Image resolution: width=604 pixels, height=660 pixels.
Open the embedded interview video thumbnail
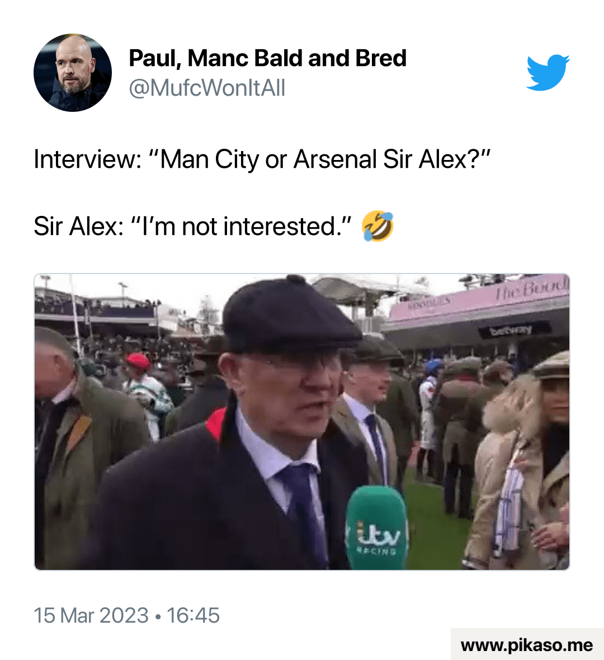(x=302, y=422)
